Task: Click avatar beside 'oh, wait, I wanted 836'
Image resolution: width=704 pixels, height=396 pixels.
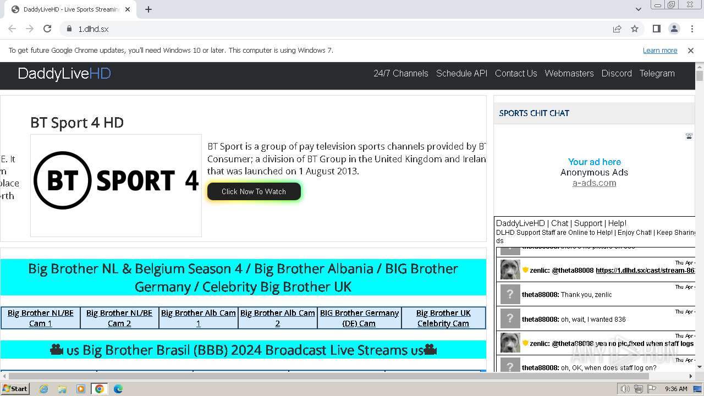Action: (x=510, y=318)
